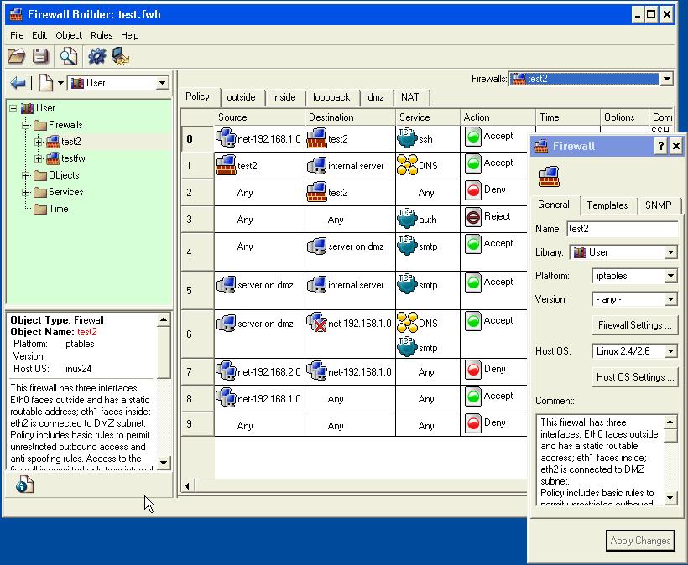Image resolution: width=688 pixels, height=565 pixels.
Task: Click the Open file folder toolbar icon
Action: (x=16, y=56)
